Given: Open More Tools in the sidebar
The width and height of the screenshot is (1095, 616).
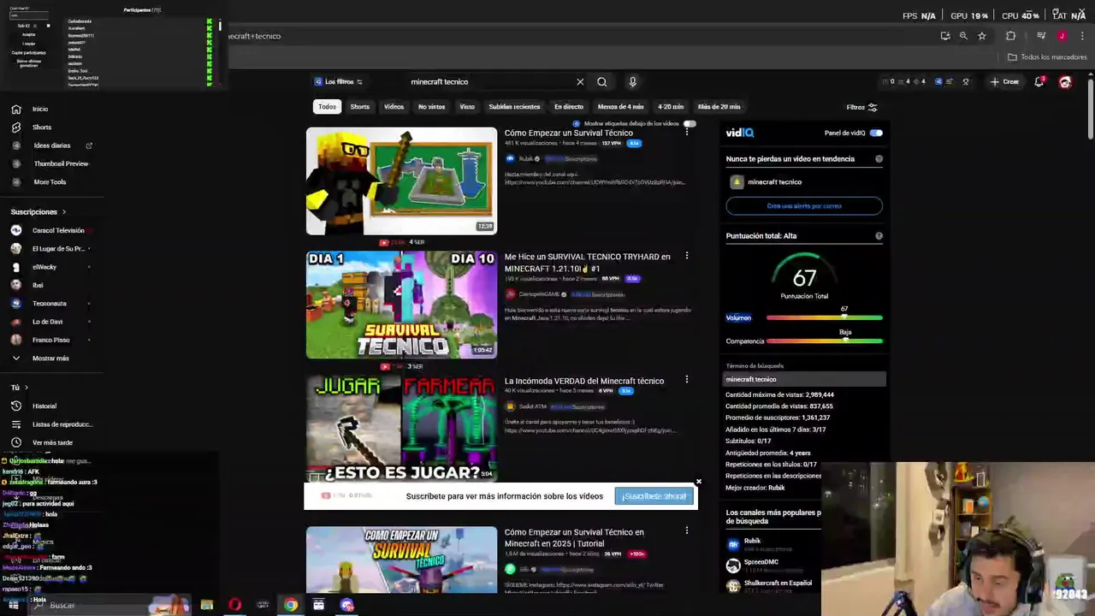Looking at the screenshot, I should click(x=50, y=181).
